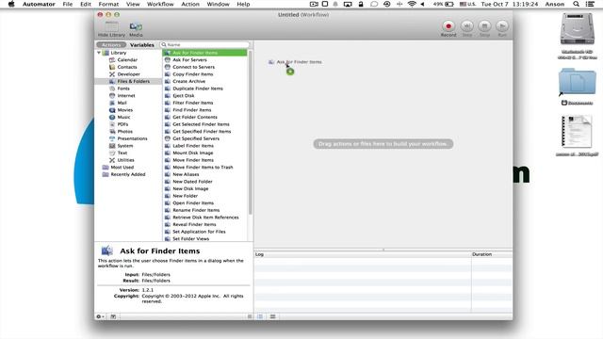
Task: Open the Format menu
Action: (x=108, y=4)
